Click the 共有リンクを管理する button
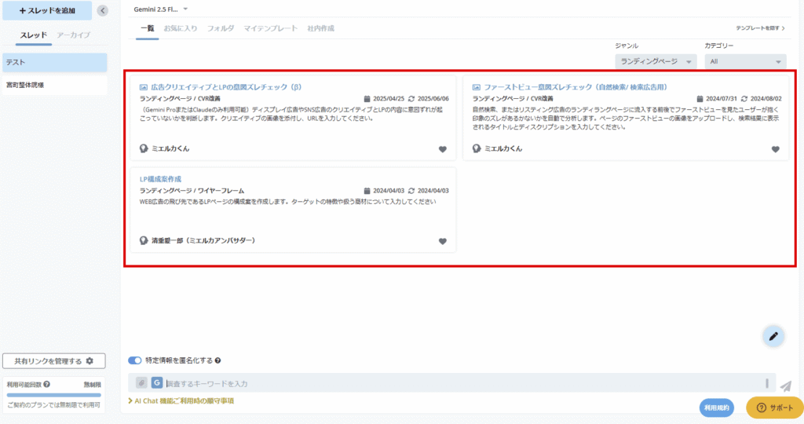Screen dimensions: 804x424 point(54,361)
